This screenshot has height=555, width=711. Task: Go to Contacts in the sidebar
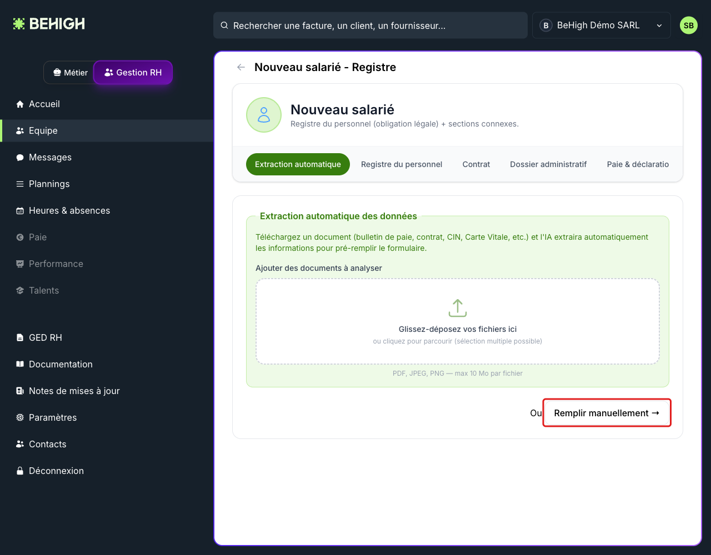point(107,445)
